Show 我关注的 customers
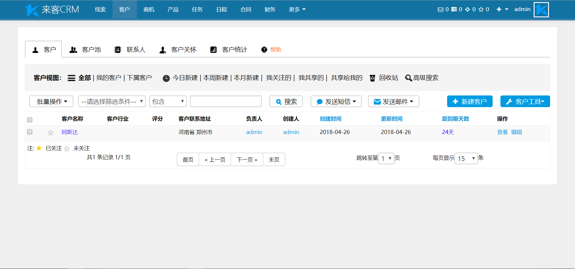The height and width of the screenshot is (269, 575). [x=279, y=78]
